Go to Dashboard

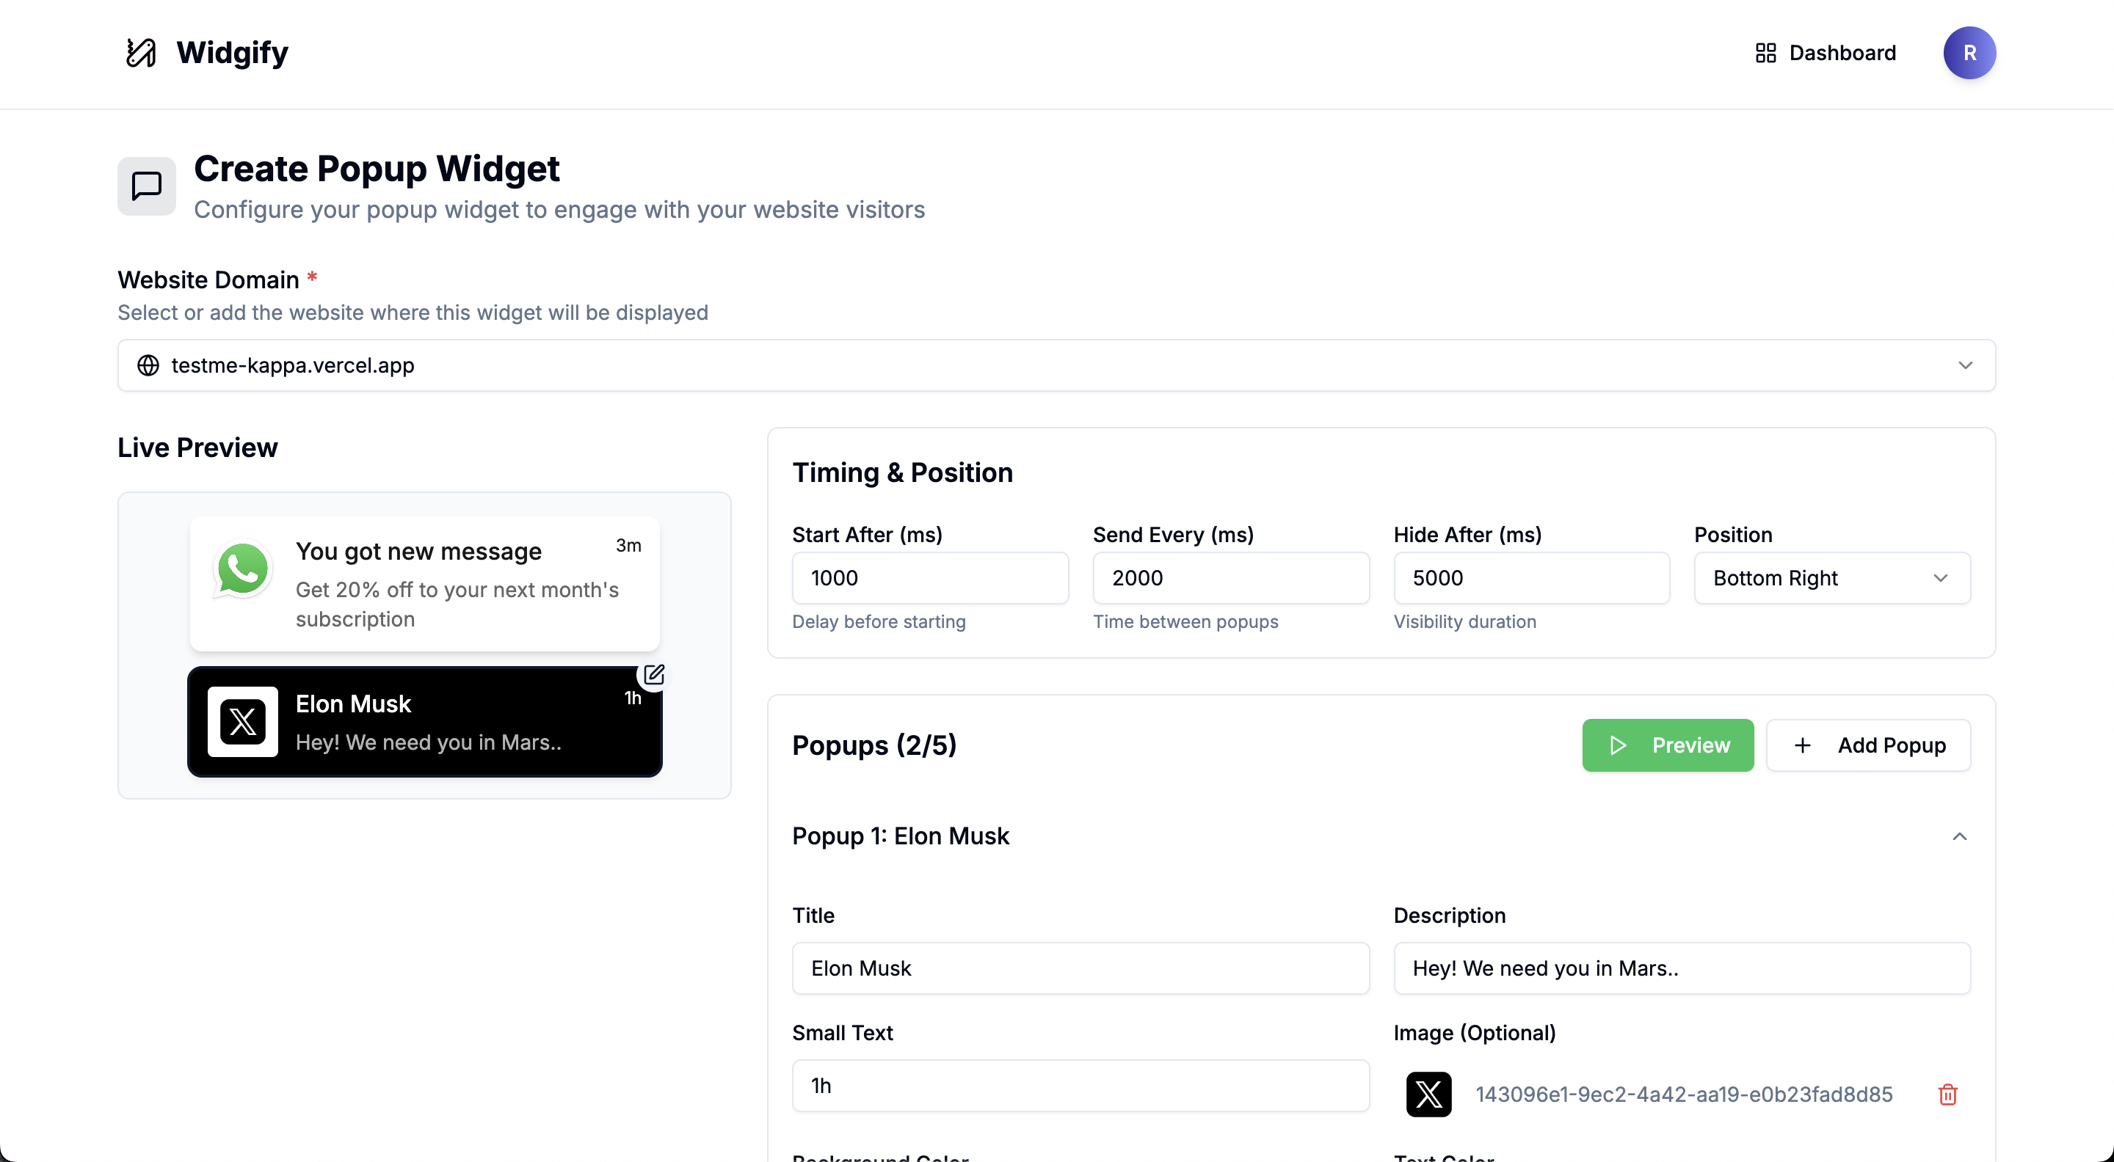click(1825, 54)
